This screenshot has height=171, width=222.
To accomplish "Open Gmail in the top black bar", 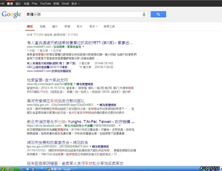I will click(x=65, y=3).
